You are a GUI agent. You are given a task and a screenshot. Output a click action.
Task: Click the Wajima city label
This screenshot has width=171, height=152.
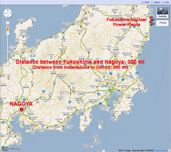click(x=21, y=21)
